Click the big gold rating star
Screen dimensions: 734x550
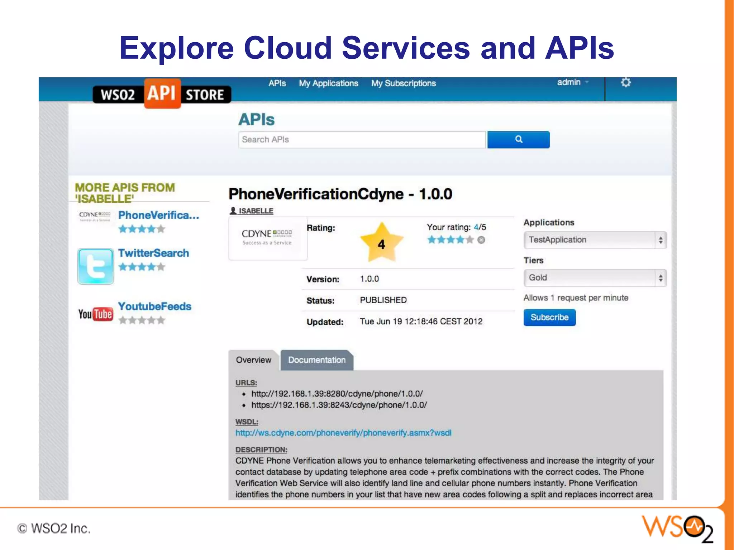click(x=381, y=243)
